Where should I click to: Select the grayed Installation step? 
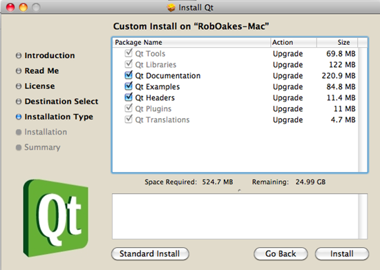pos(41,132)
